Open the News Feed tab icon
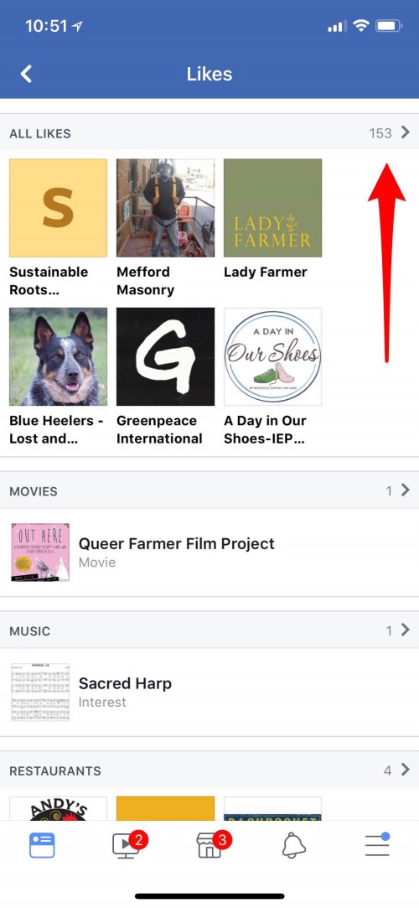419x908 pixels. tap(42, 845)
